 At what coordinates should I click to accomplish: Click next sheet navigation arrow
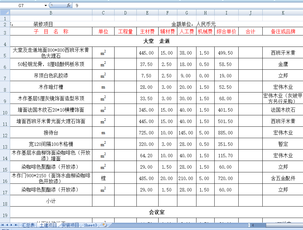pyautogui.click(x=11, y=225)
